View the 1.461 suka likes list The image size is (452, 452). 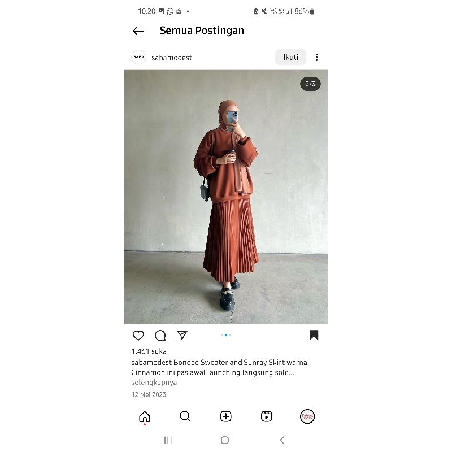pyautogui.click(x=149, y=351)
